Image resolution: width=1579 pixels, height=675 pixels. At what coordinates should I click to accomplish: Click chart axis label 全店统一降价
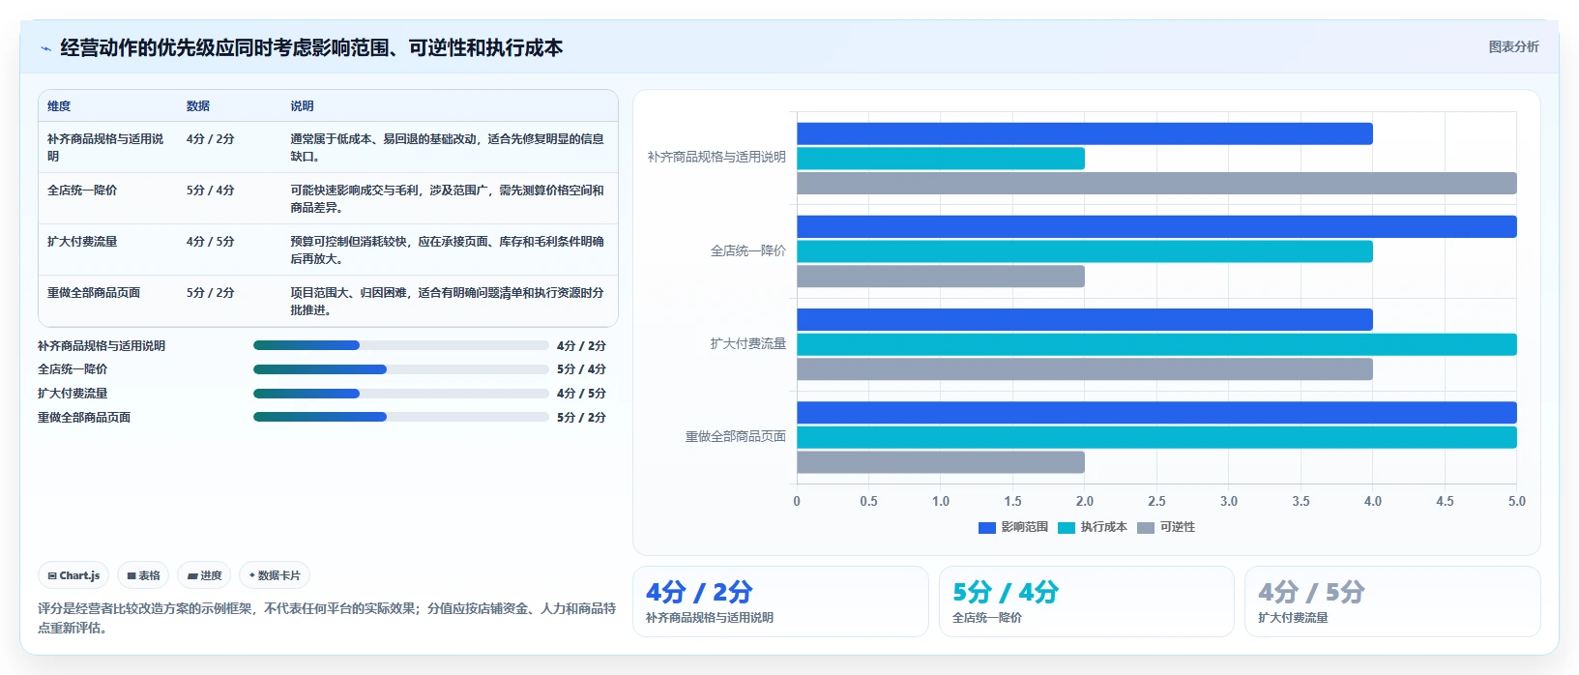(x=748, y=250)
